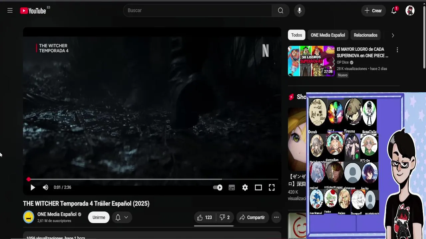The height and width of the screenshot is (239, 426).
Task: Click the Crear button
Action: tap(373, 11)
